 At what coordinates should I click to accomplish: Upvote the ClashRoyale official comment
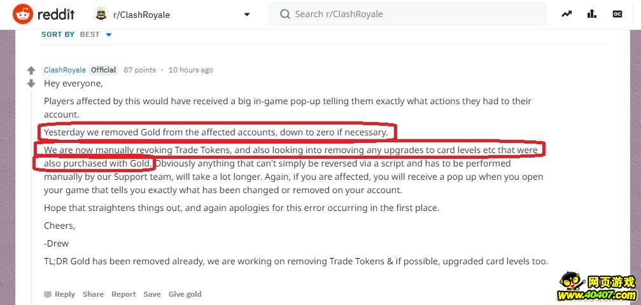click(x=31, y=71)
